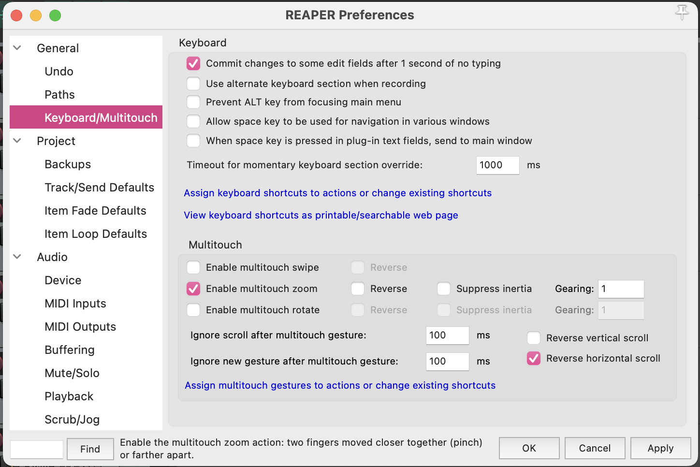Edit multitouch zoom Gearing field

pyautogui.click(x=621, y=289)
